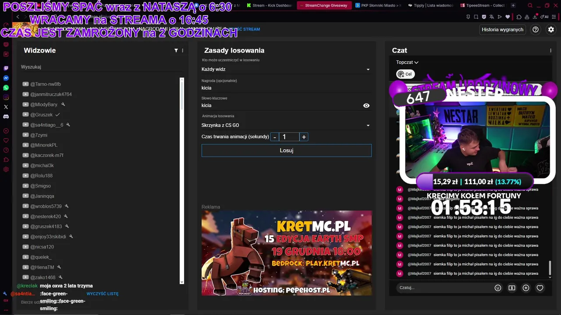Select viewer @MinorekPL
This screenshot has width=561, height=315.
[44, 145]
